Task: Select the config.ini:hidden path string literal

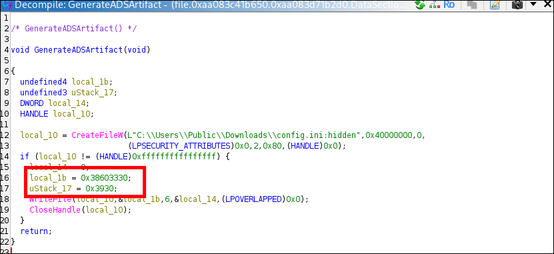Action: tap(244, 135)
